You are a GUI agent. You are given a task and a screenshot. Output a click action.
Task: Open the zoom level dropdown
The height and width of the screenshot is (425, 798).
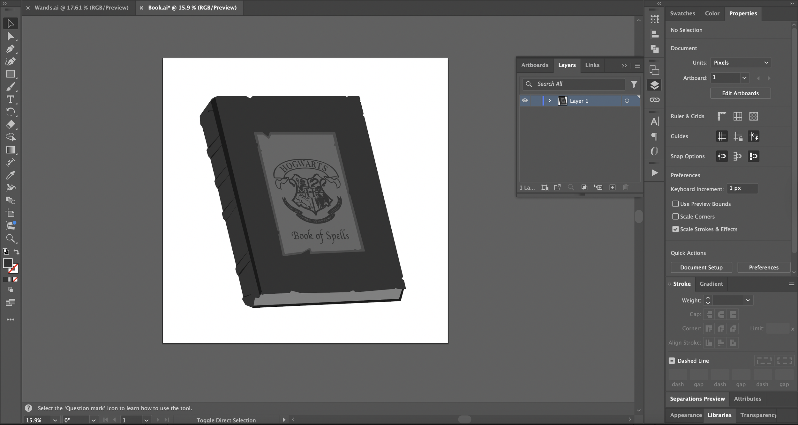55,420
